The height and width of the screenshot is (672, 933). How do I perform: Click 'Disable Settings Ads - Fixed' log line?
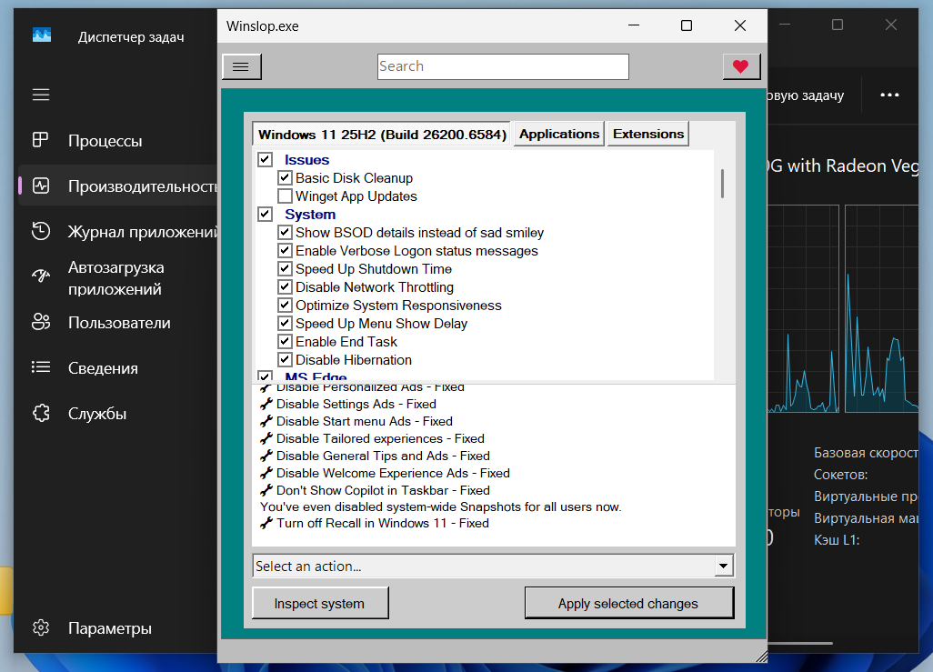[356, 404]
